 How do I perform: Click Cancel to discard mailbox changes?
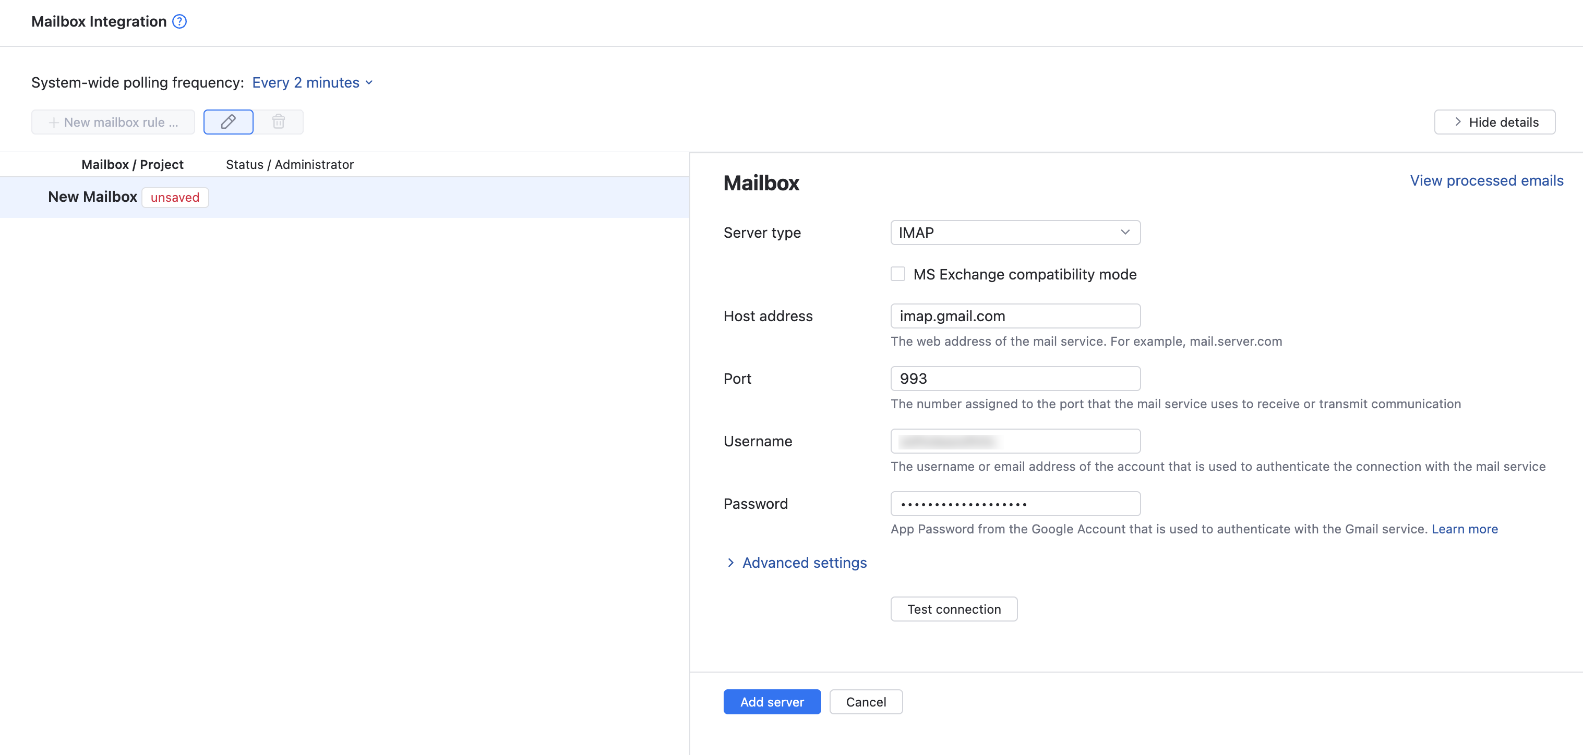pyautogui.click(x=866, y=701)
